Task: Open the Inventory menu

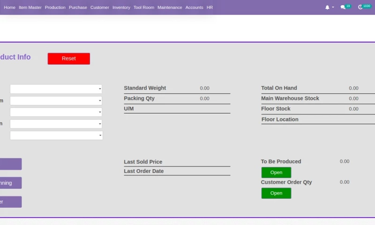Action: coord(121,7)
